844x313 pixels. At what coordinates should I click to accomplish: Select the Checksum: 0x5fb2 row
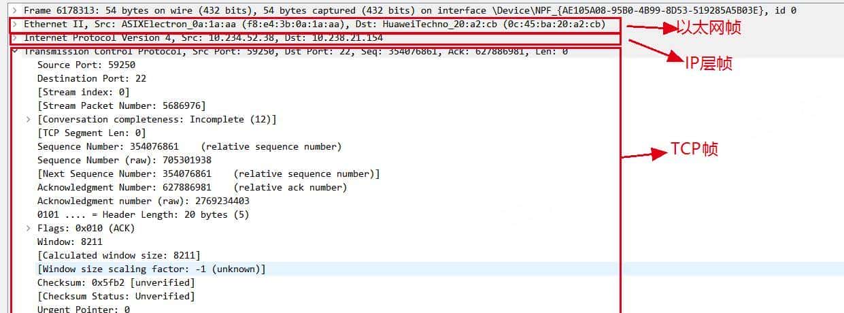point(116,283)
